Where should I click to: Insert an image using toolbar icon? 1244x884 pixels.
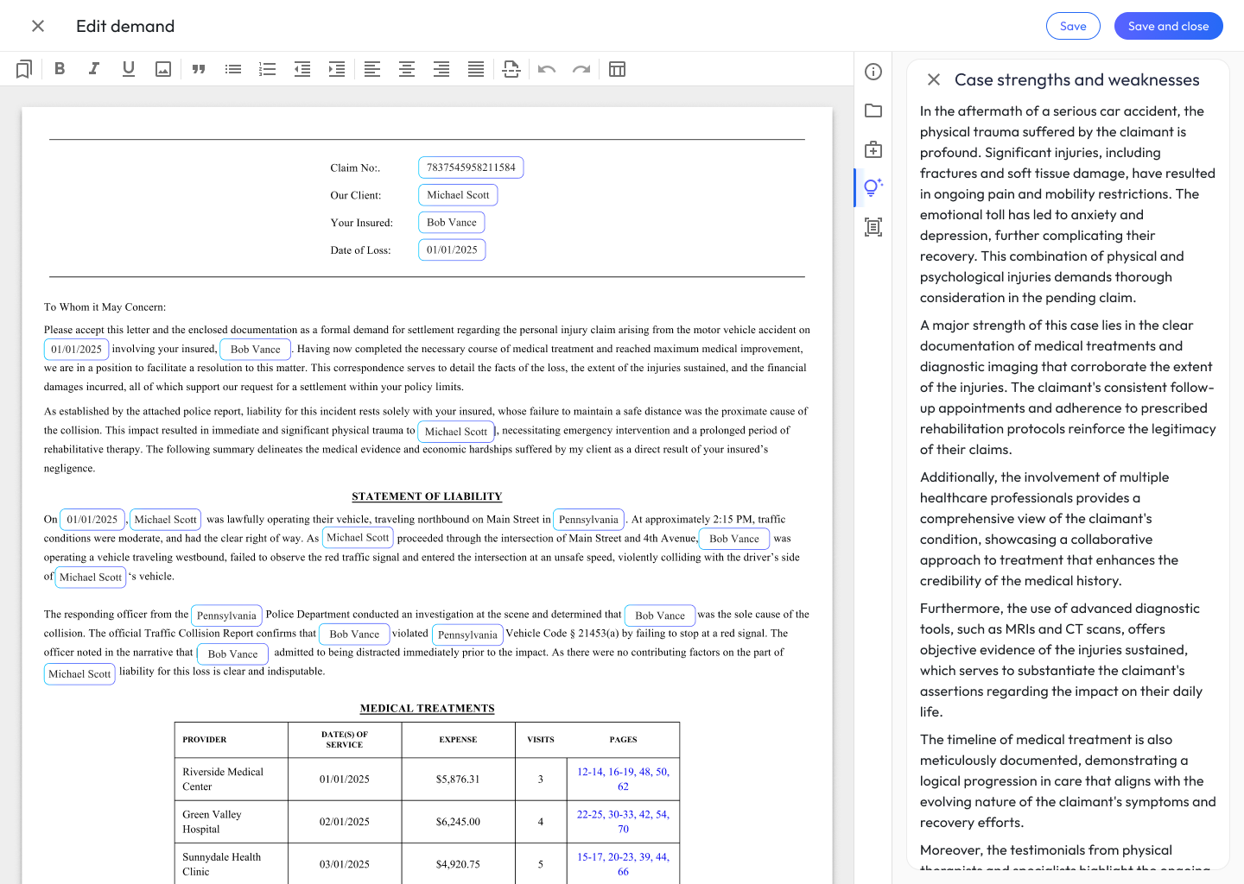[x=163, y=69]
